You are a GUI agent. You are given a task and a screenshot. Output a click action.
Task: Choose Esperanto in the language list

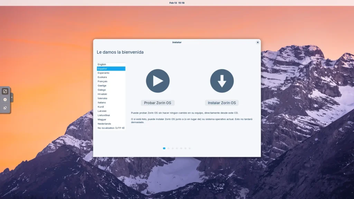[103, 73]
